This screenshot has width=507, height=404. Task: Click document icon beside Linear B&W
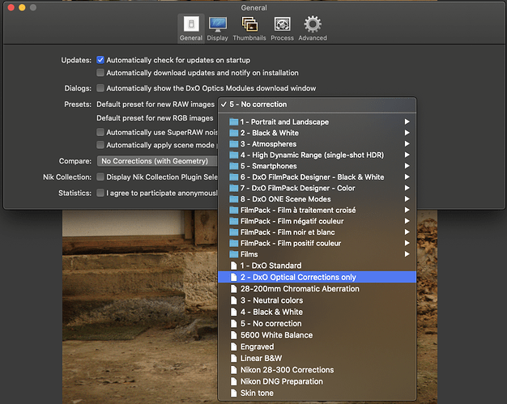pyautogui.click(x=233, y=359)
